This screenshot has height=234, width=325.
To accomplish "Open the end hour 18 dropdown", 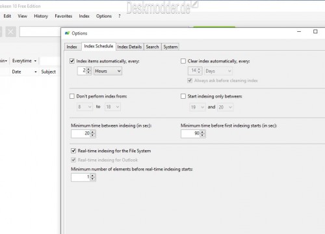I will pyautogui.click(x=112, y=107).
